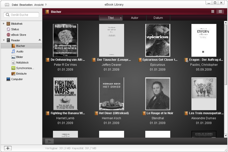This screenshot has width=228, height=152.
Task: Click book icon beside Fighting the Banana title
Action: (x=47, y=113)
